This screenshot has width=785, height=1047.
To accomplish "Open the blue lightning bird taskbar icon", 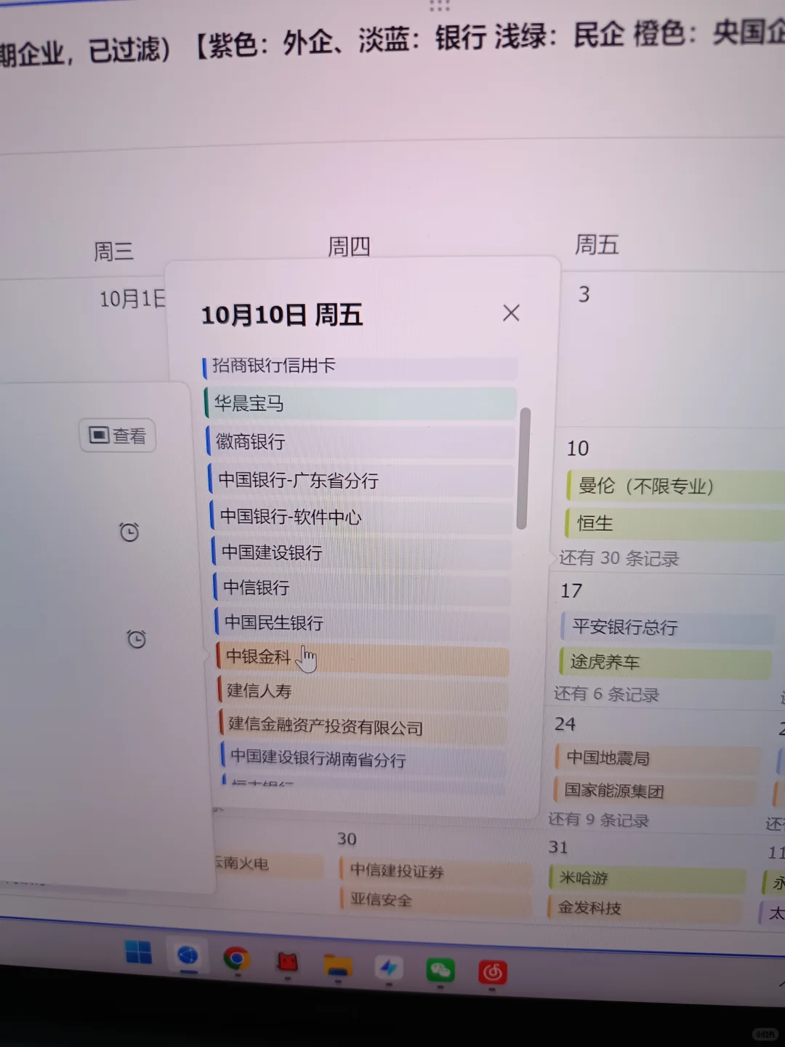I will pos(388,968).
